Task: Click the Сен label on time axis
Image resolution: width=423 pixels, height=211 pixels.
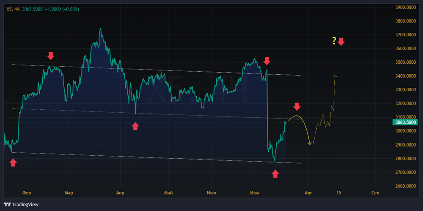Action: 375,193
